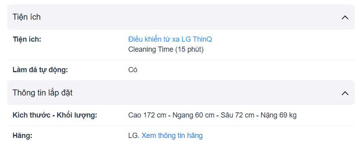Click the bold Hãng: row label
Image resolution: width=362 pixels, height=148 pixels.
coord(23,136)
